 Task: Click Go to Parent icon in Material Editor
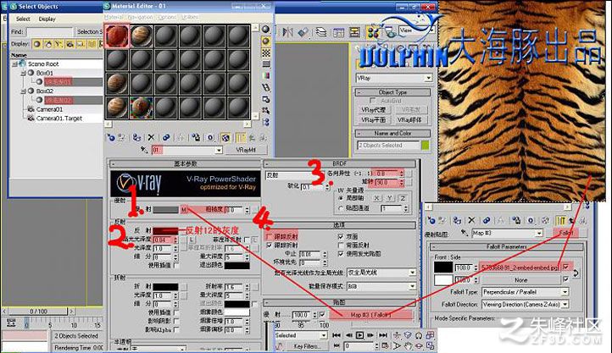252,137
